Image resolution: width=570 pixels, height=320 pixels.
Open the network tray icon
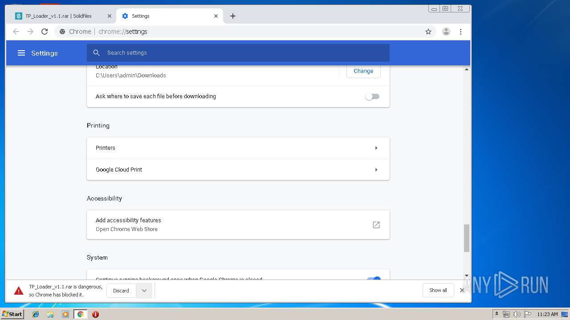506,314
